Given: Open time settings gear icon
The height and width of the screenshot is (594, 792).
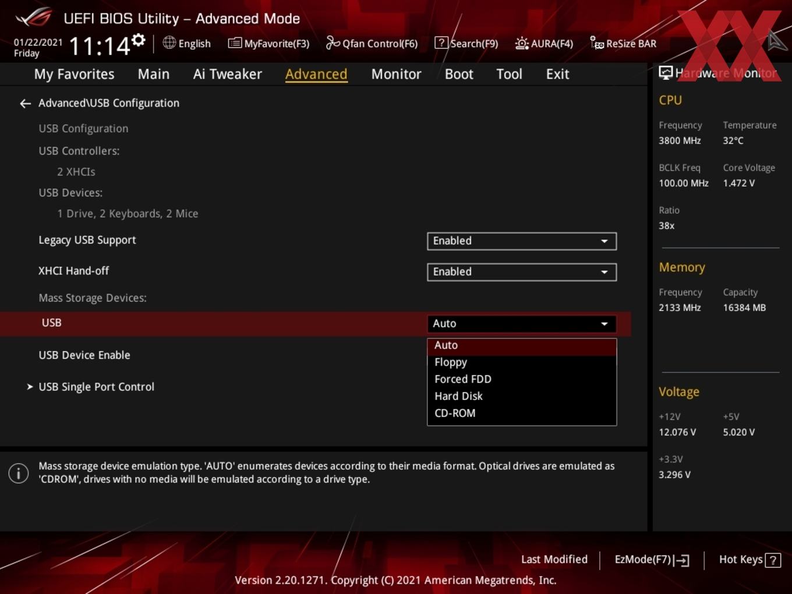Looking at the screenshot, I should [x=139, y=40].
